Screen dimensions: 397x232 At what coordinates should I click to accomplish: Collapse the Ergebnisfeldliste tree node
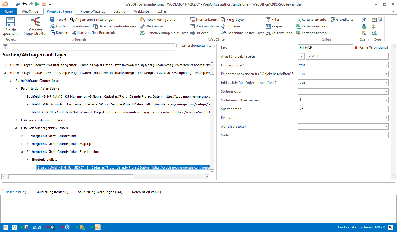click(x=27, y=160)
